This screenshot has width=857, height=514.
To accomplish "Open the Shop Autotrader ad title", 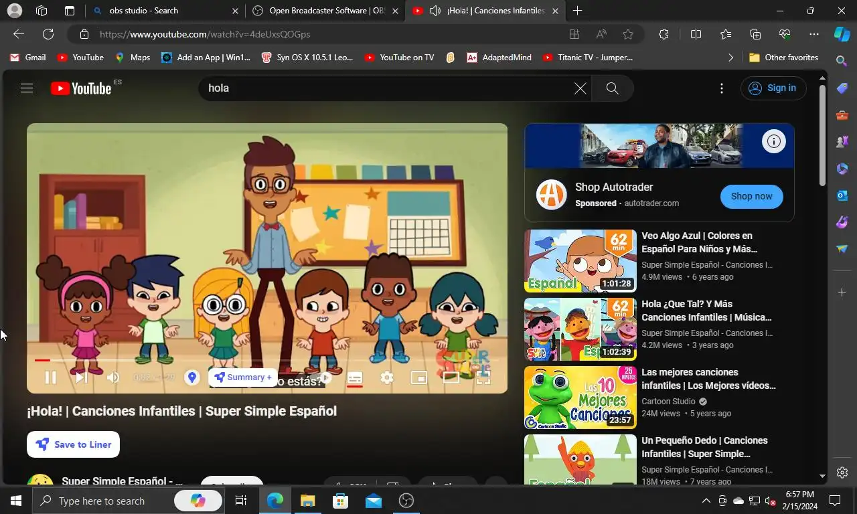I will tap(614, 187).
